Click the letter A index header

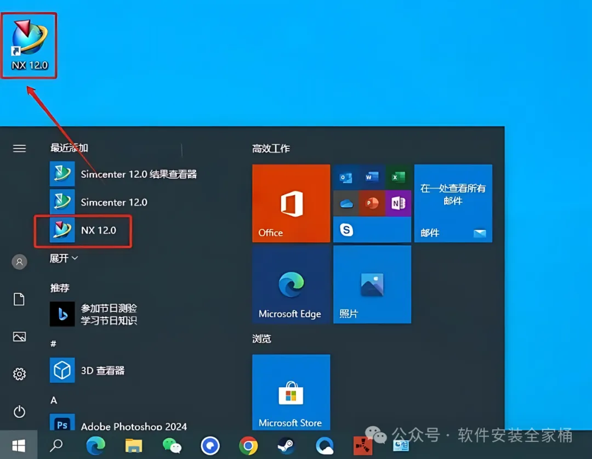point(54,400)
